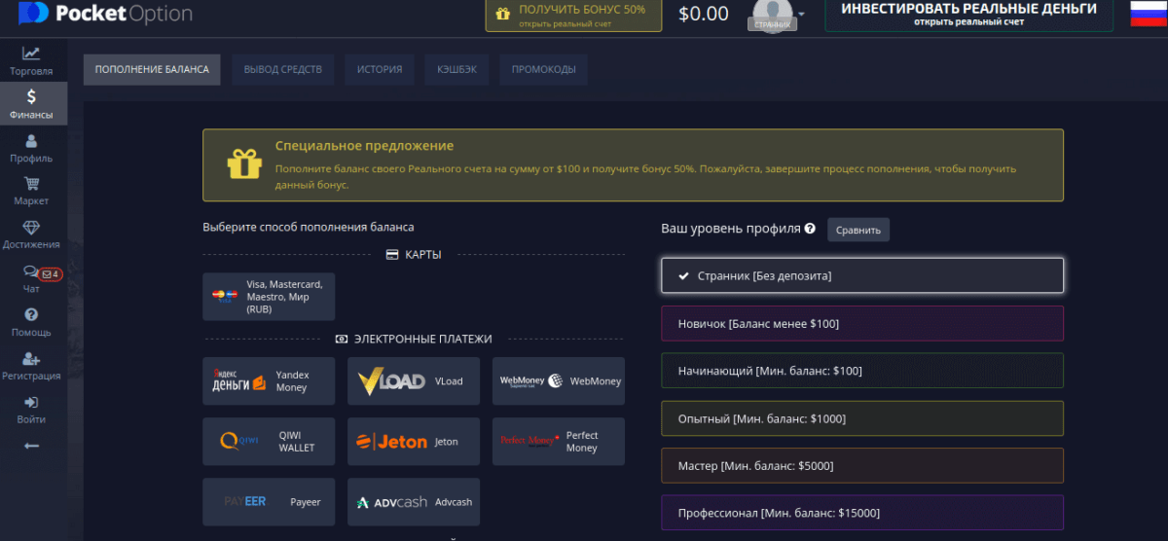Click the Registration add-user icon

click(x=31, y=359)
